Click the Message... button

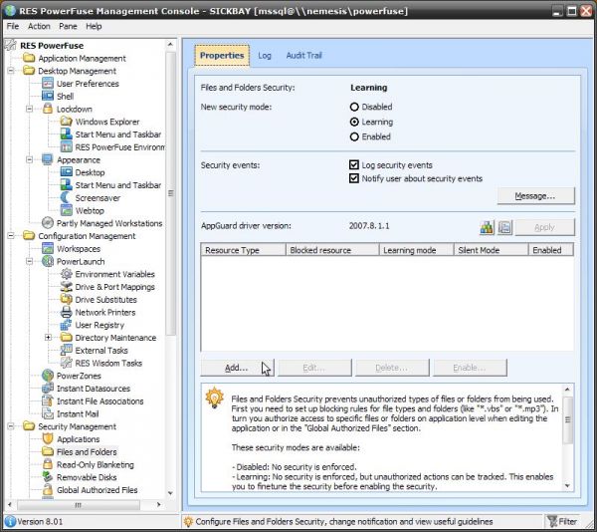coord(535,196)
